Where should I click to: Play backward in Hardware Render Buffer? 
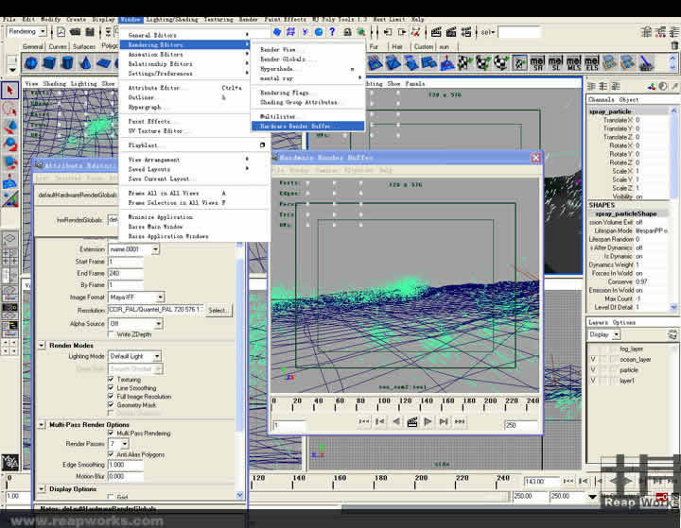point(396,421)
